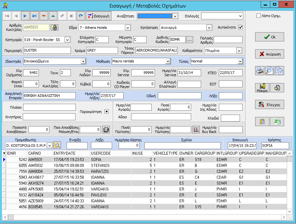Click the Excel export icon
Screen dimensions: 296x224
point(277,122)
